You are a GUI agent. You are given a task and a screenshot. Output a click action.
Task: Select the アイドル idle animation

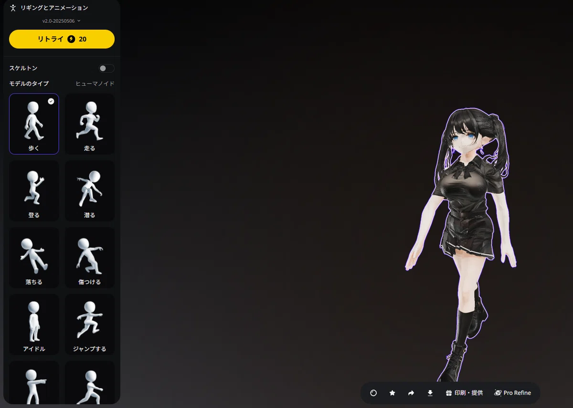(34, 324)
